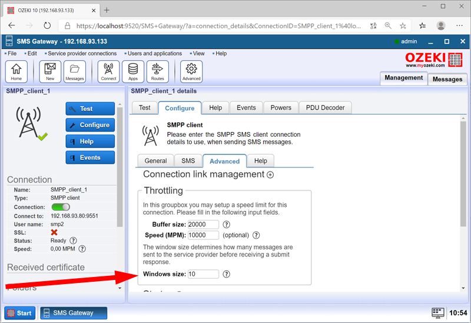Open the New message toolbar icon

click(50, 71)
